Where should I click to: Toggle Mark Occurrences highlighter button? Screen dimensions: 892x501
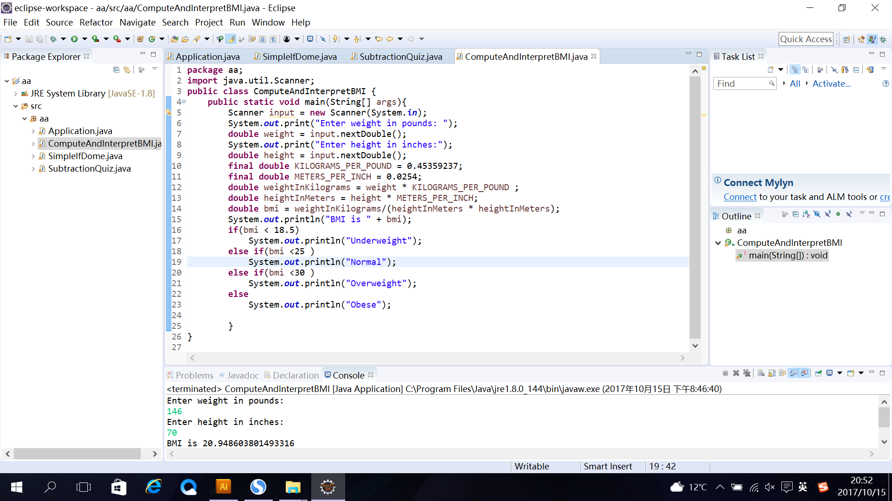[x=230, y=39]
